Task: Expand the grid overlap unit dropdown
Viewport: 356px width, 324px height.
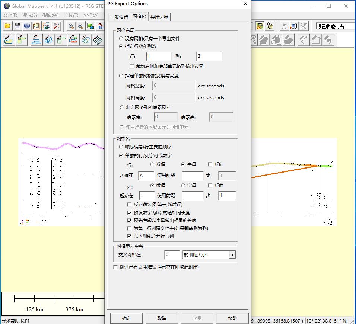Action: [x=232, y=255]
